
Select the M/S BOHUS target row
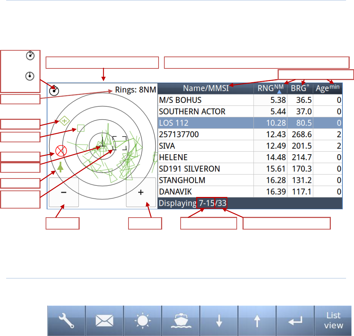point(250,100)
